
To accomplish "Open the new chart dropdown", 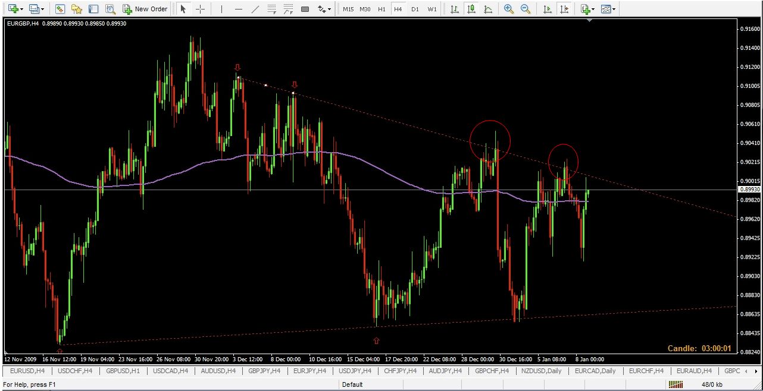I will pos(16,9).
